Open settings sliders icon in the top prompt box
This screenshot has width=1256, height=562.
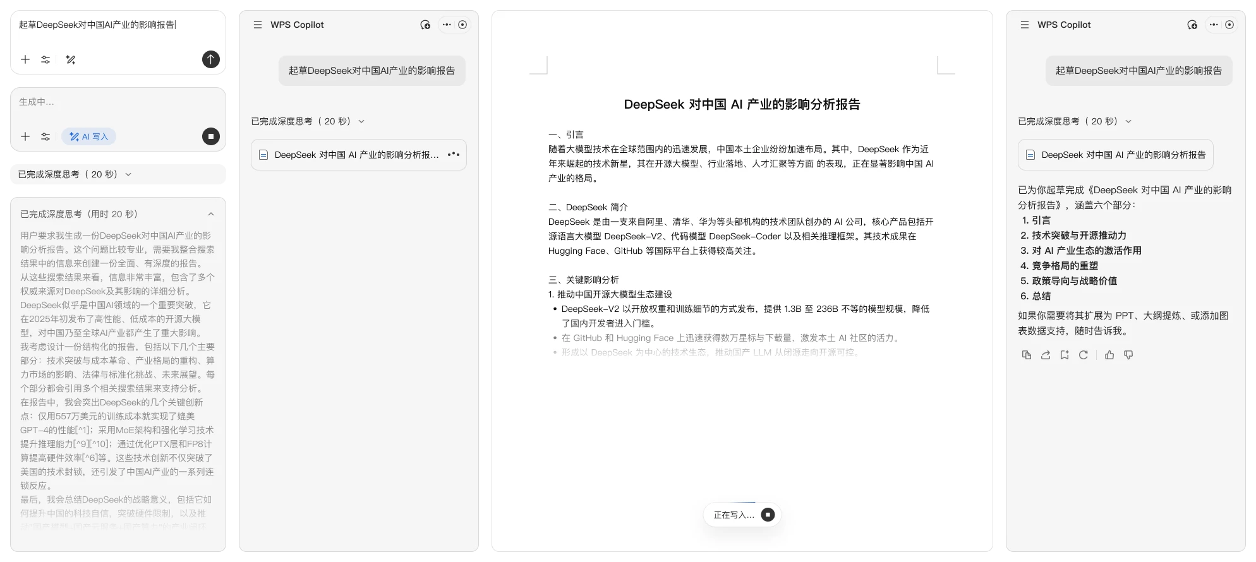pyautogui.click(x=45, y=59)
